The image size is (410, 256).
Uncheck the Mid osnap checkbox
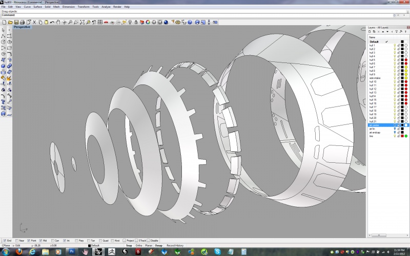41,241
